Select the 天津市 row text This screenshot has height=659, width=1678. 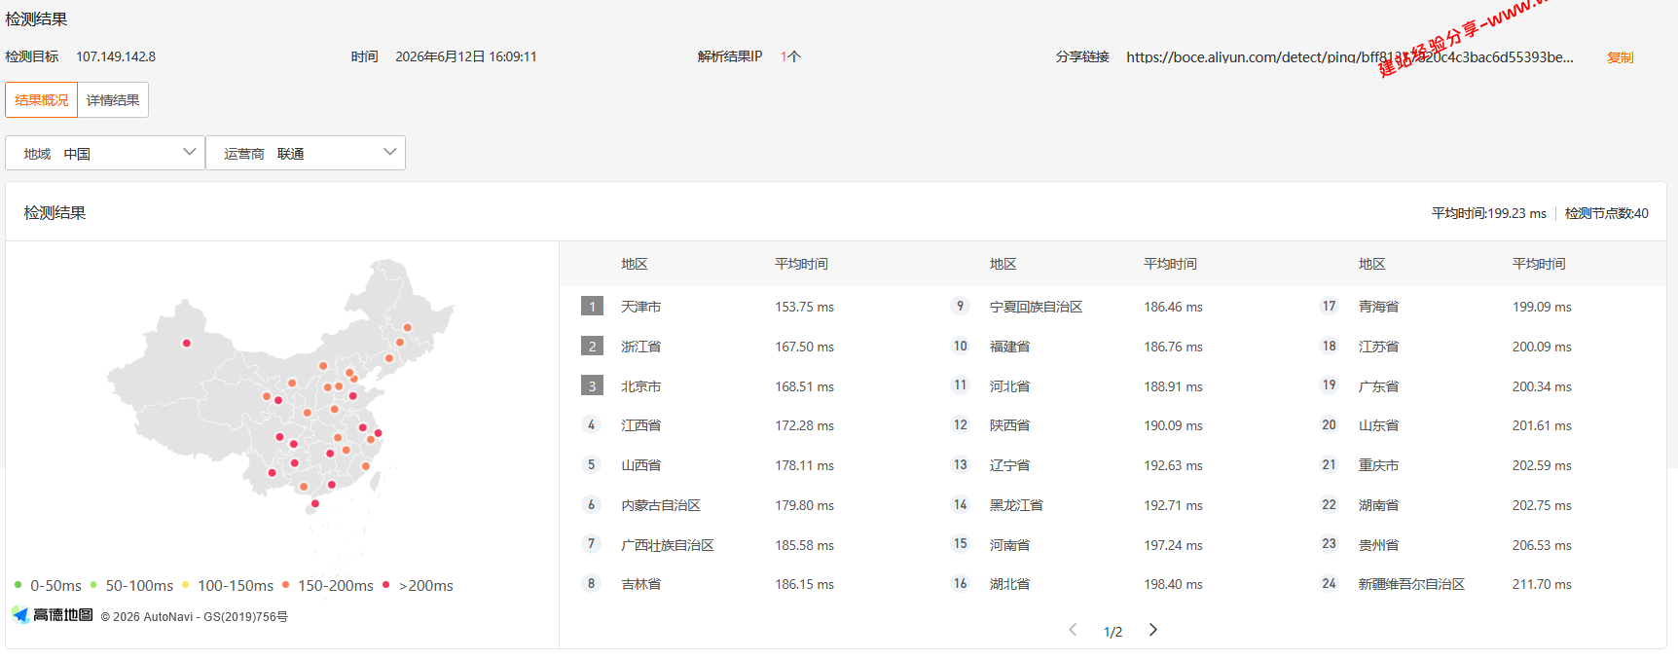[641, 307]
